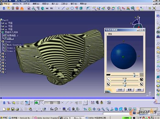Click the first 0.50 slider handle
The width and height of the screenshot is (160, 119).
[125, 80]
